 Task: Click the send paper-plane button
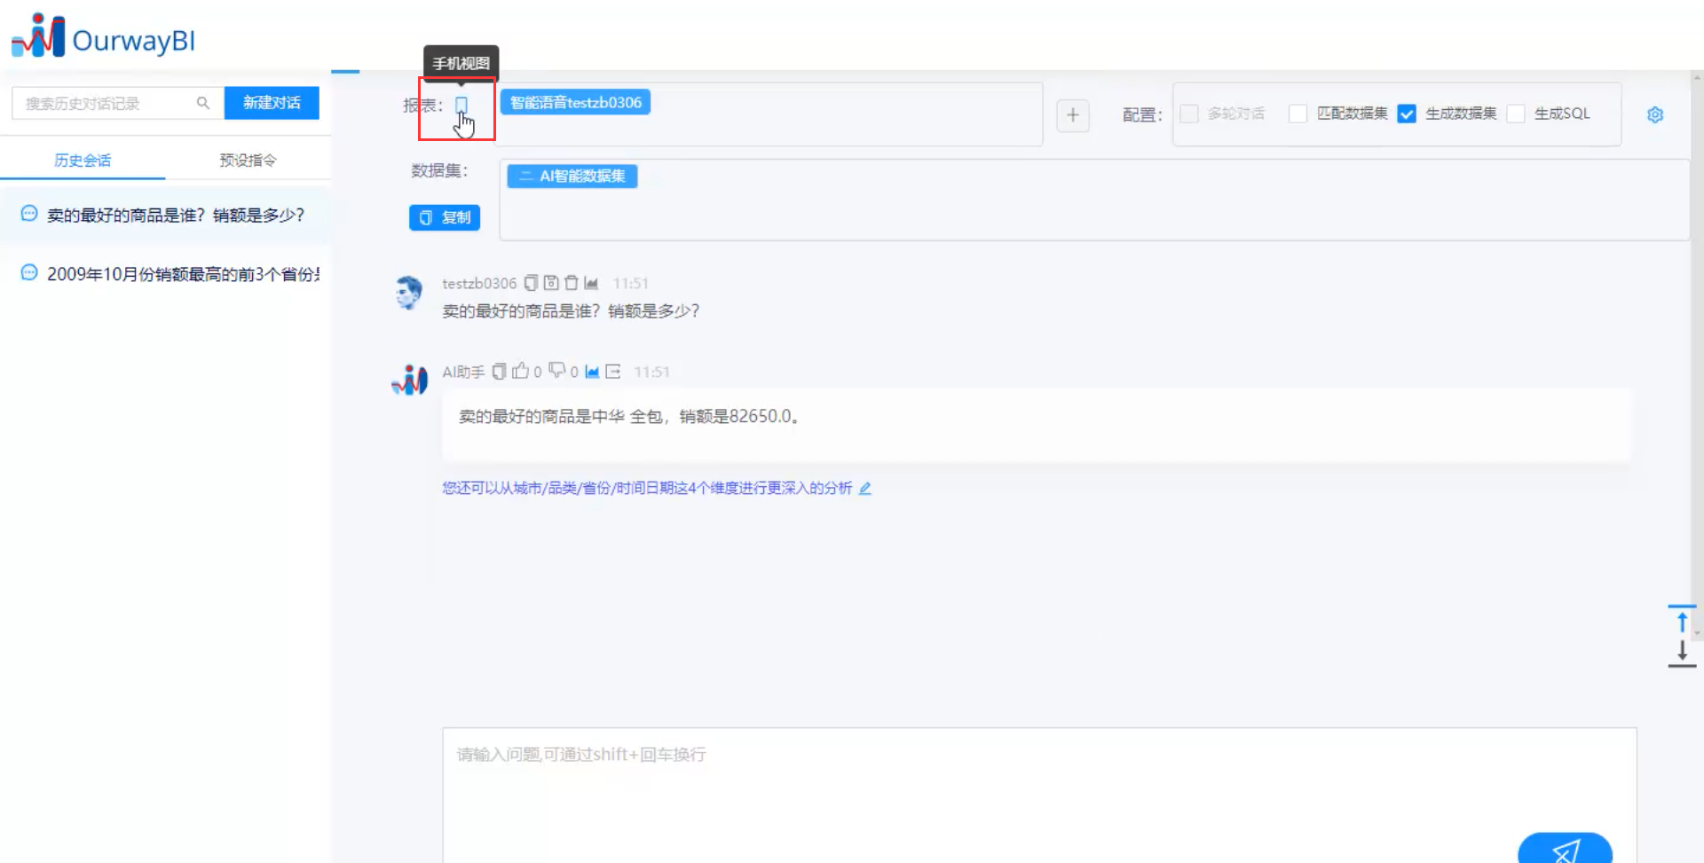[x=1565, y=851]
